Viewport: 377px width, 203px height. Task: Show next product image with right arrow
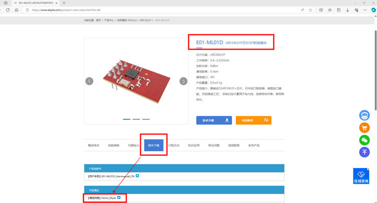183,81
